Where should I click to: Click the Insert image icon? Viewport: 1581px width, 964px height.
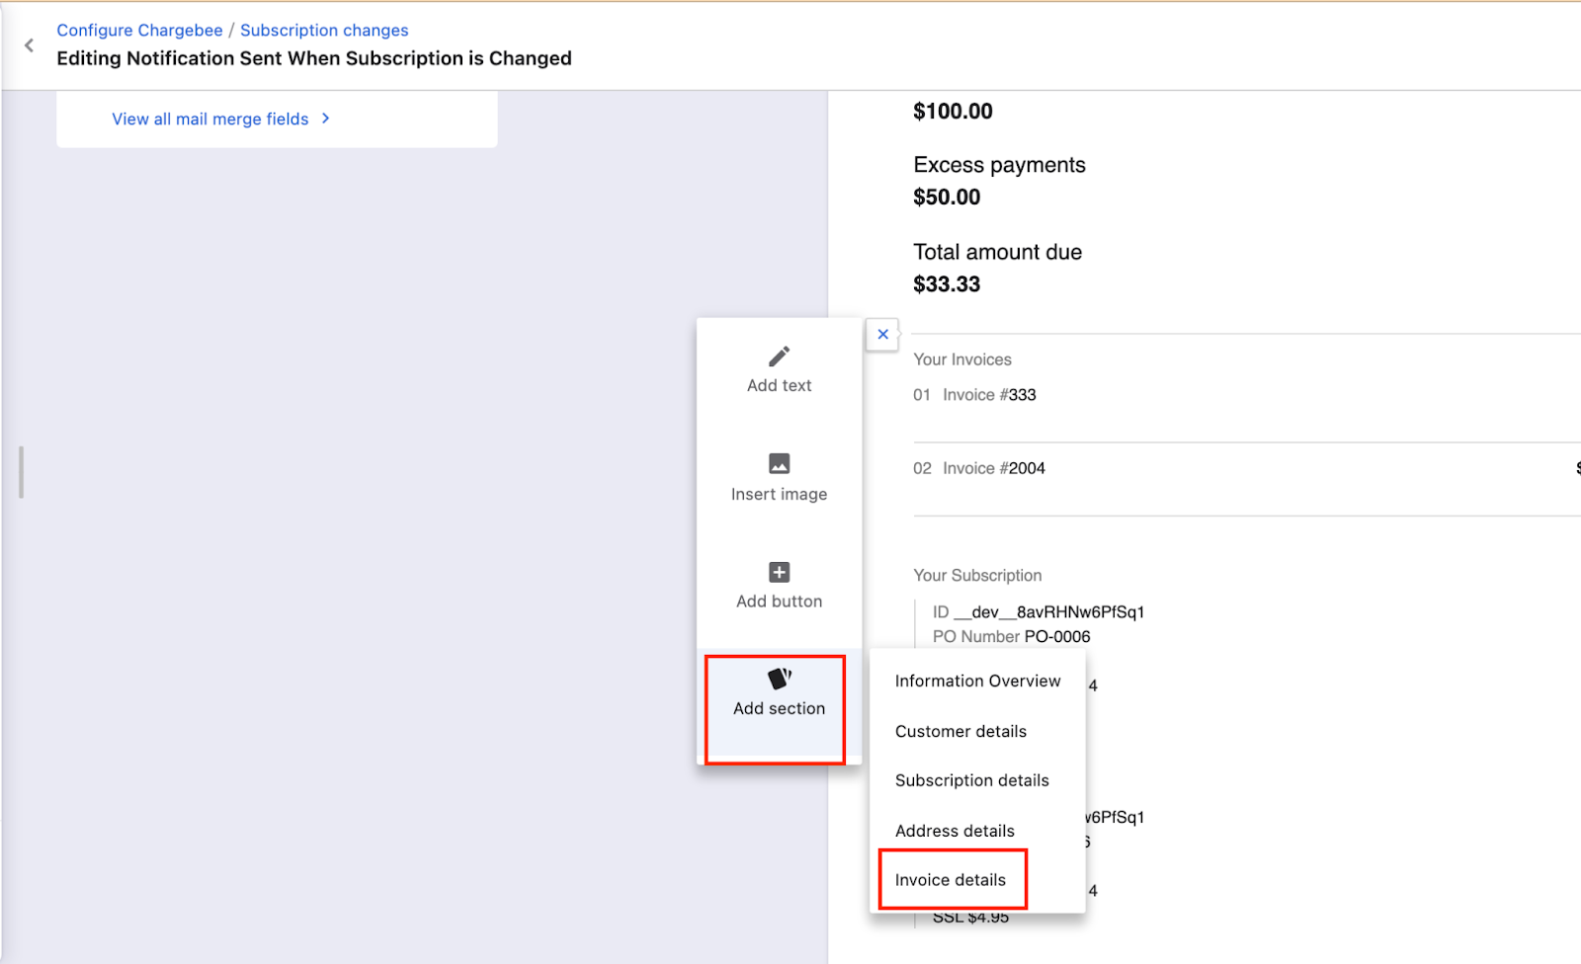point(779,463)
